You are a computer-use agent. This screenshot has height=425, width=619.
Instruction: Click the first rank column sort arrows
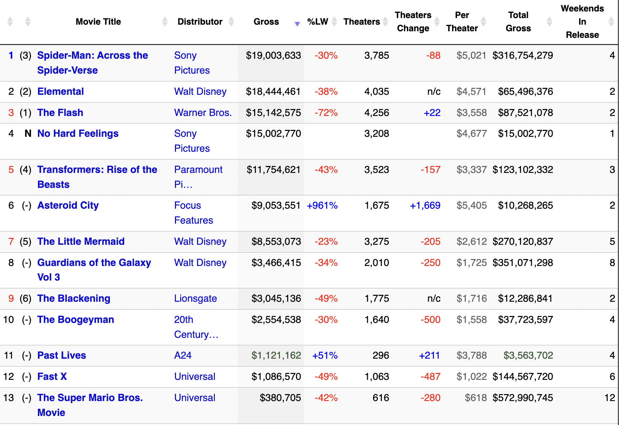[10, 22]
